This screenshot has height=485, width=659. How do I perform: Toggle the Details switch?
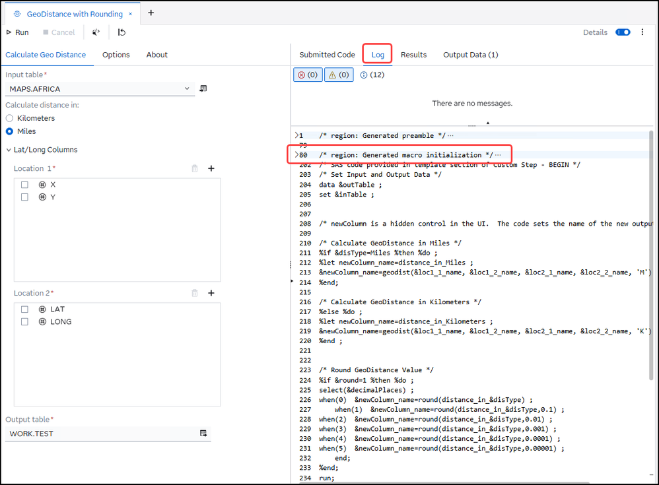click(623, 32)
